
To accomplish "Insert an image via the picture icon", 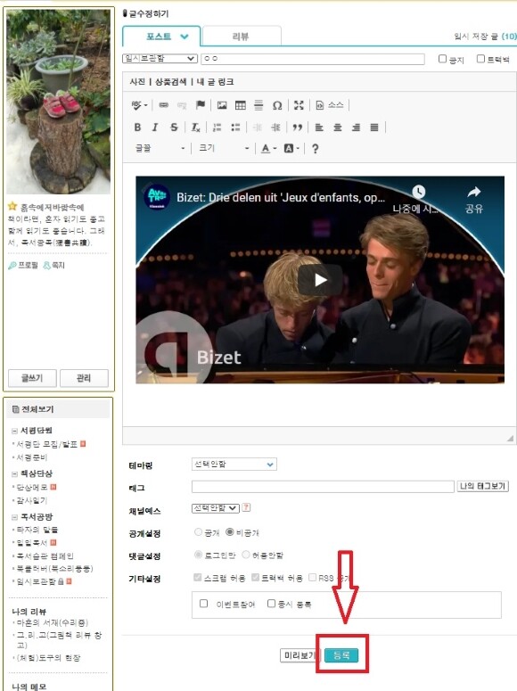I will (x=222, y=105).
